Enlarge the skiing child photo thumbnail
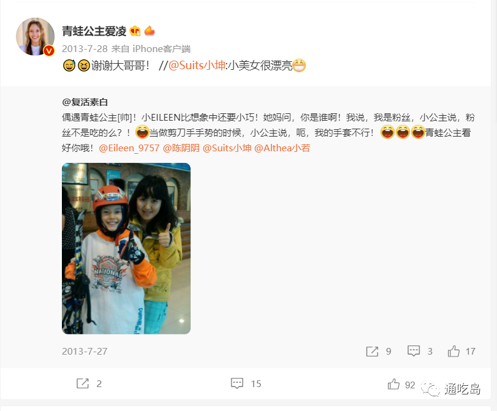Viewport: 497px width, 411px height. (126, 249)
